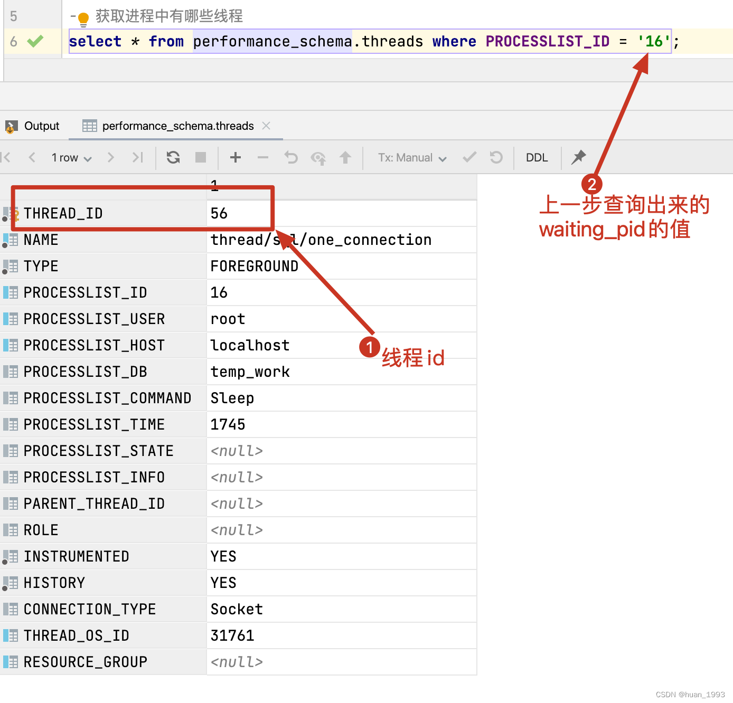733x703 pixels.
Task: Click the DDL button
Action: [537, 158]
